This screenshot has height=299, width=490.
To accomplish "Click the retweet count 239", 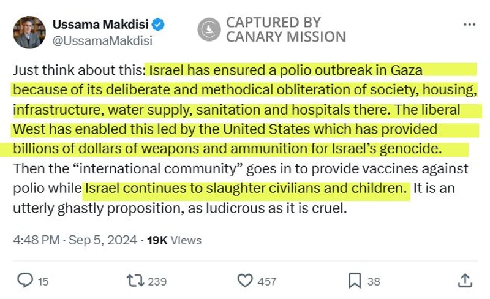I will tap(157, 281).
